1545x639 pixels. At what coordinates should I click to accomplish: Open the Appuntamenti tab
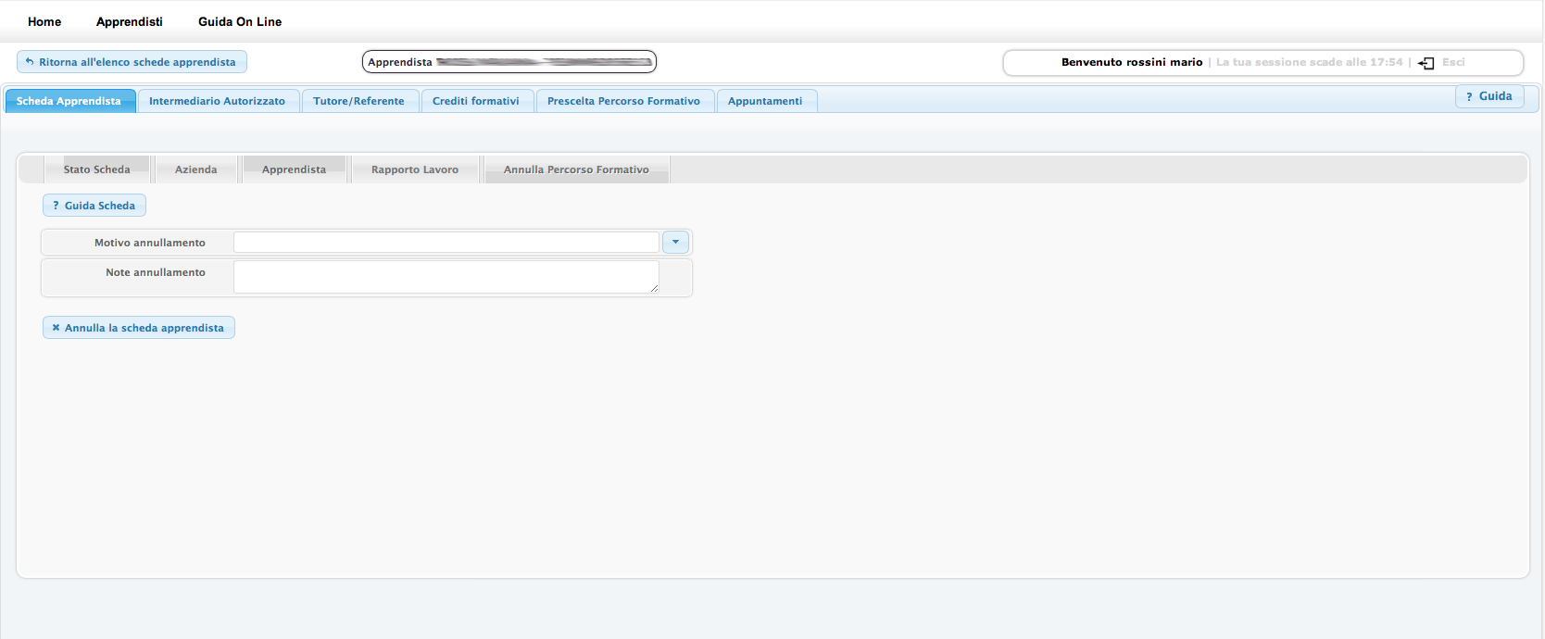[x=765, y=101]
